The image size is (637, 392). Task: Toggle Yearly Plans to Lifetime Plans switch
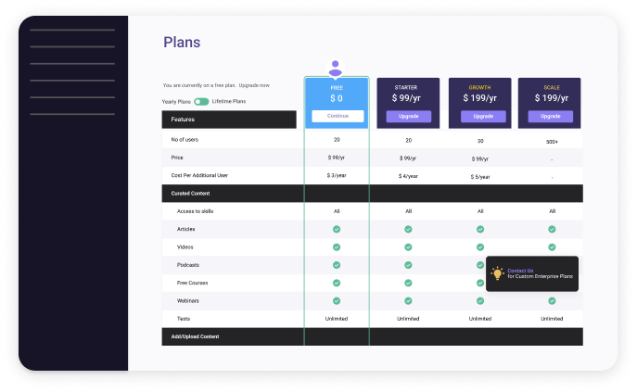[201, 102]
